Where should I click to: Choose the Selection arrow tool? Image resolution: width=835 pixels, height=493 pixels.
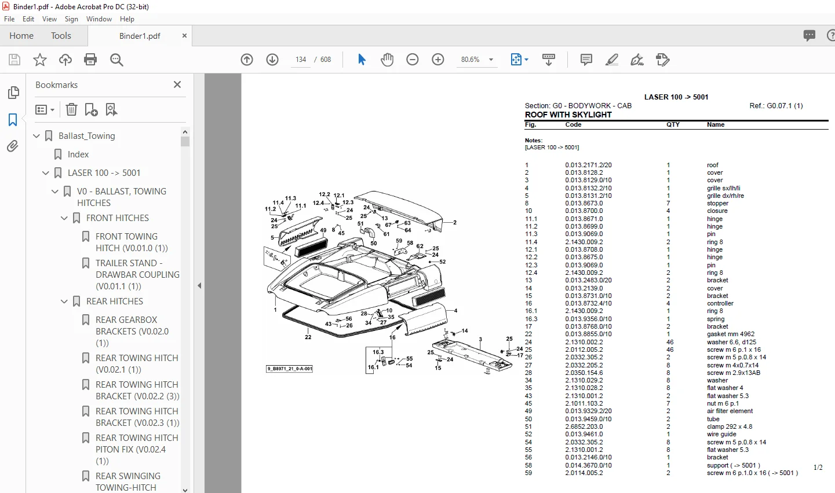click(x=362, y=60)
